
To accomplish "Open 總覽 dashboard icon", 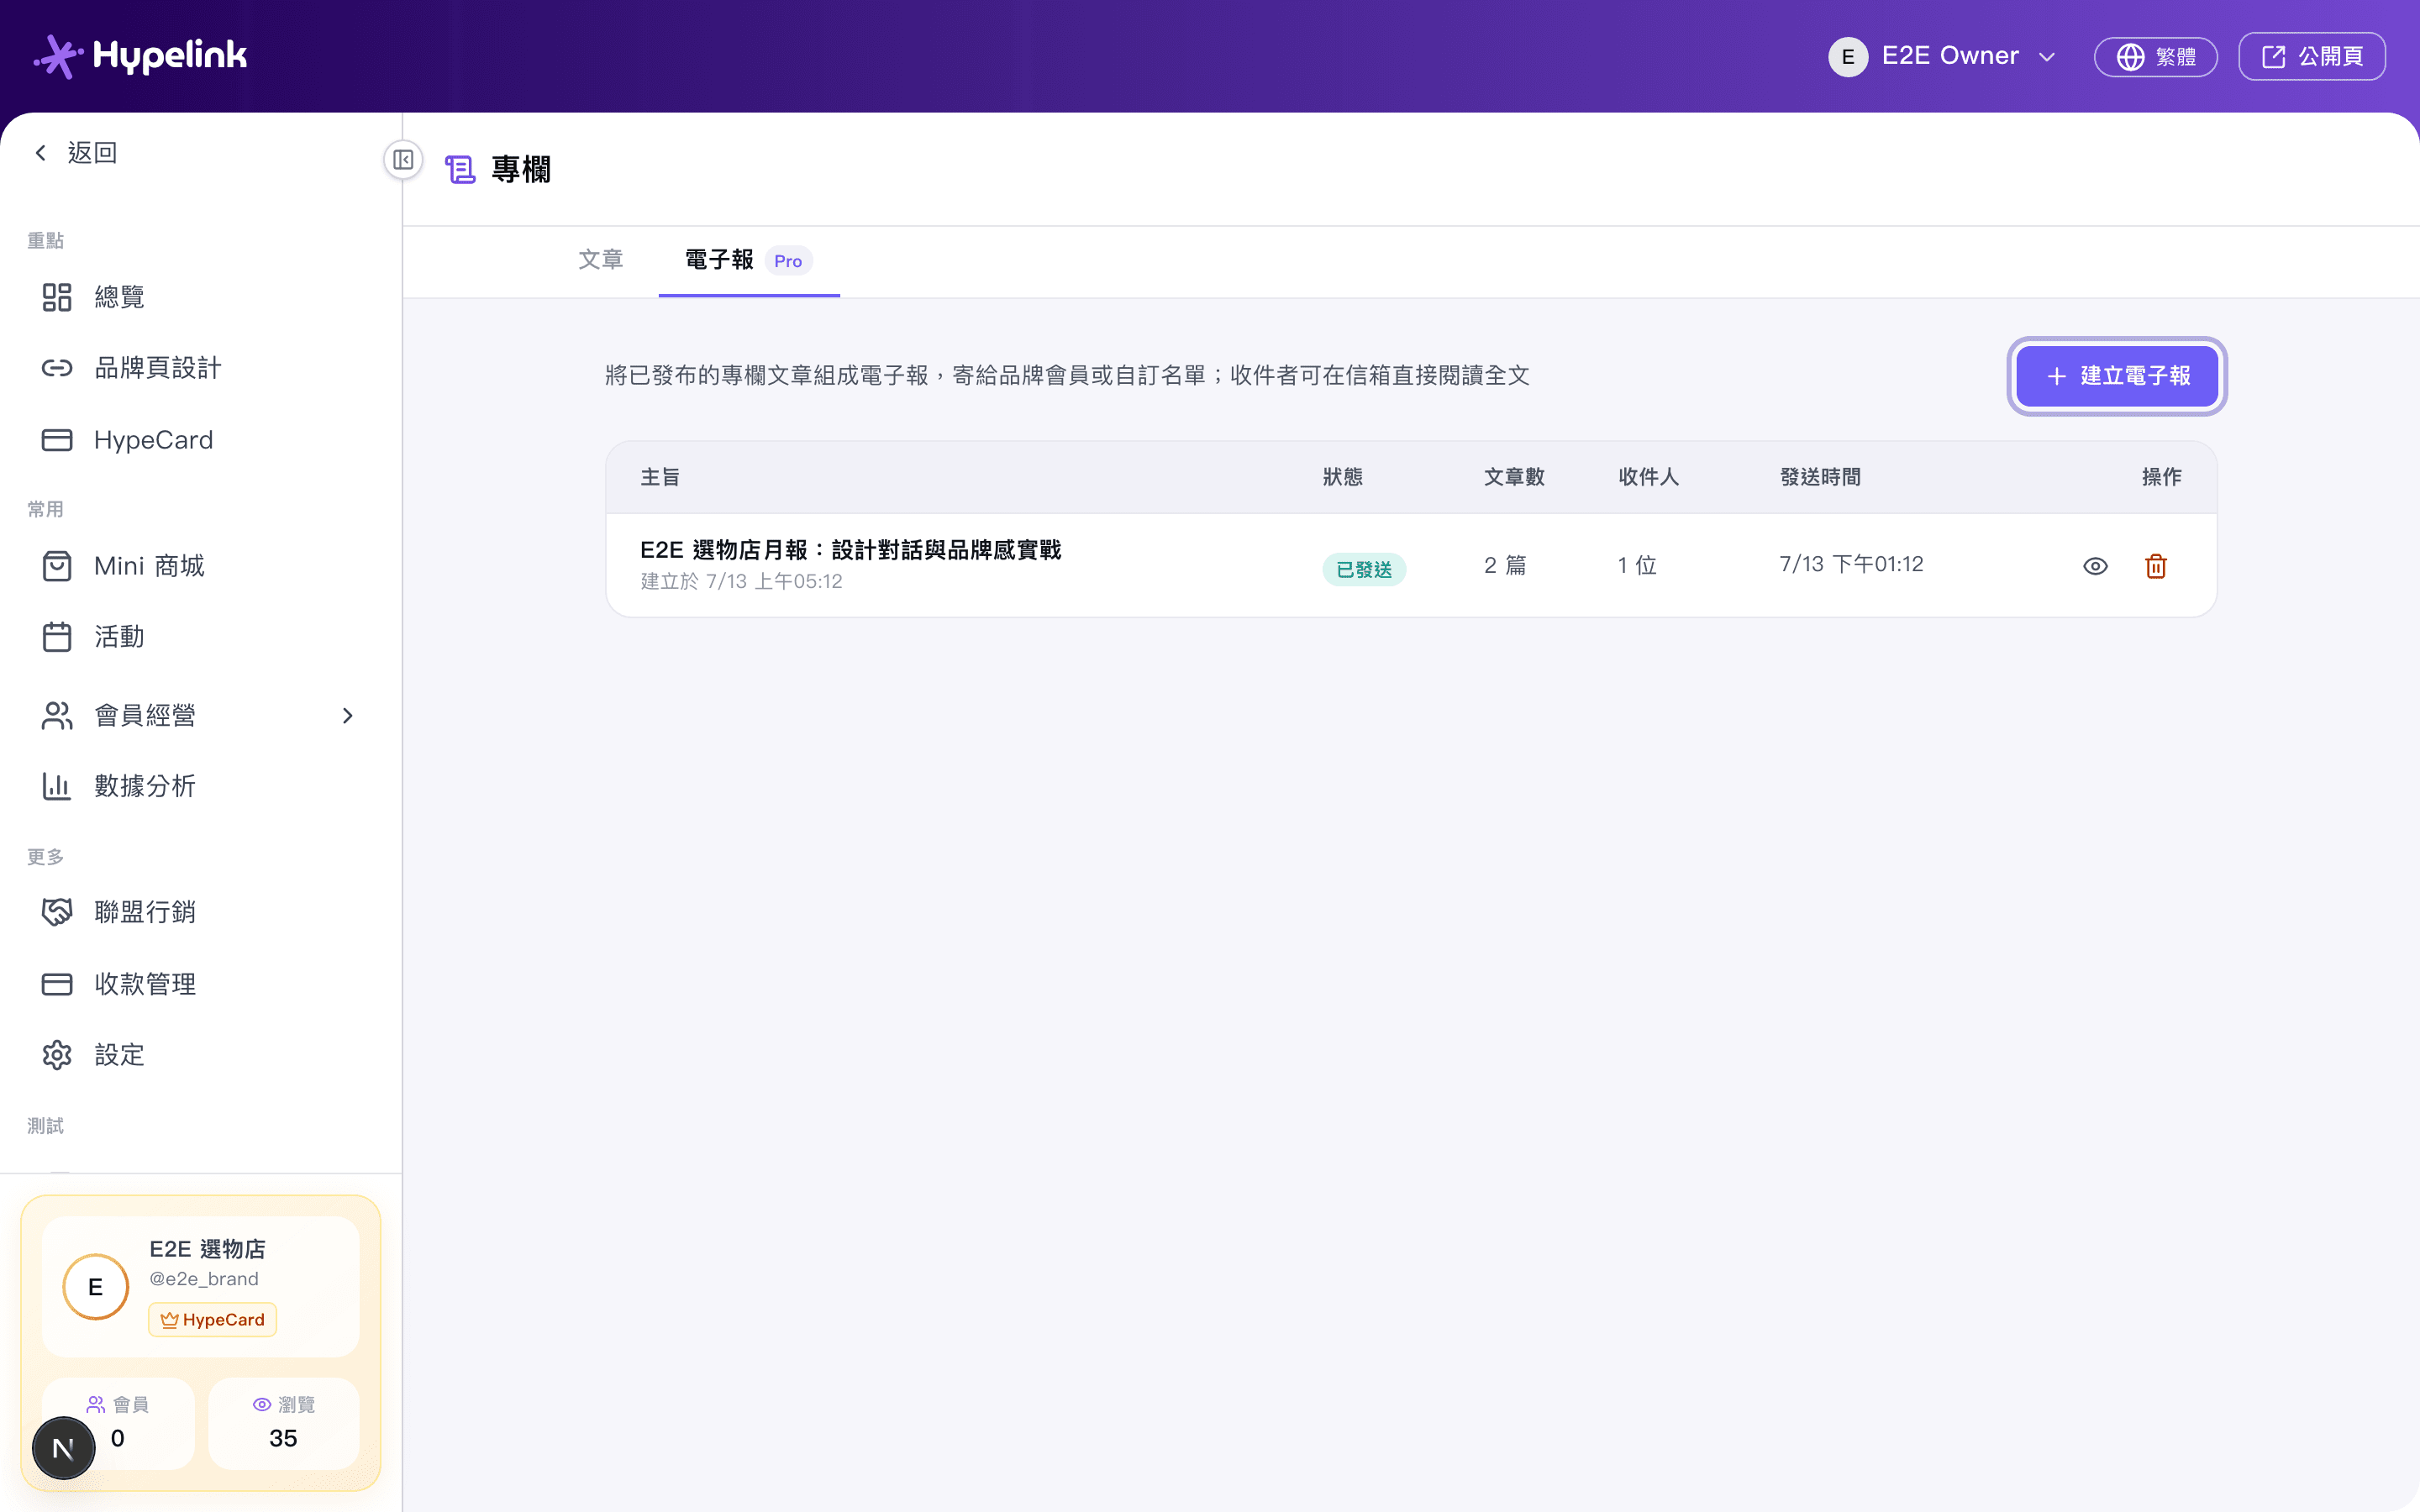I will tap(57, 297).
